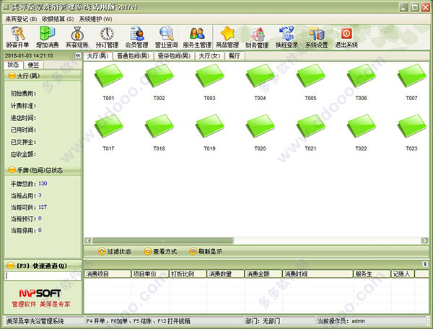Switch to the 普通包间(男) tab

(x=133, y=56)
